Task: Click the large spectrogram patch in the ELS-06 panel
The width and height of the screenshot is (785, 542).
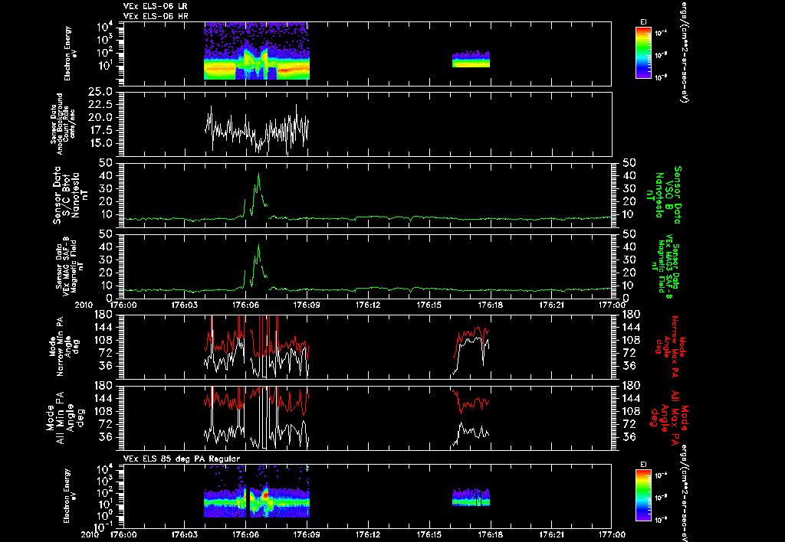Action: 257,51
